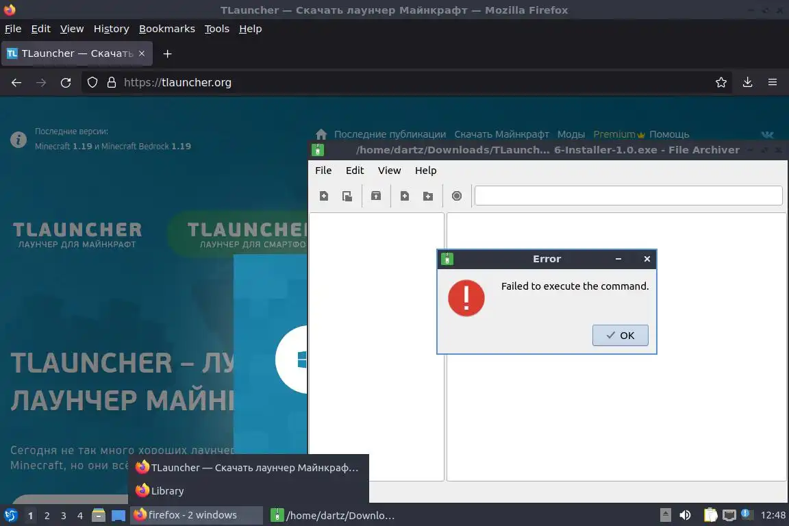Click the update notifier tray icon
The height and width of the screenshot is (526, 789).
tap(747, 514)
